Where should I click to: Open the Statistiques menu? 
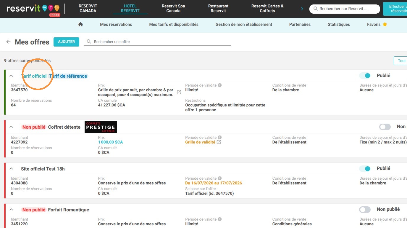tap(339, 24)
